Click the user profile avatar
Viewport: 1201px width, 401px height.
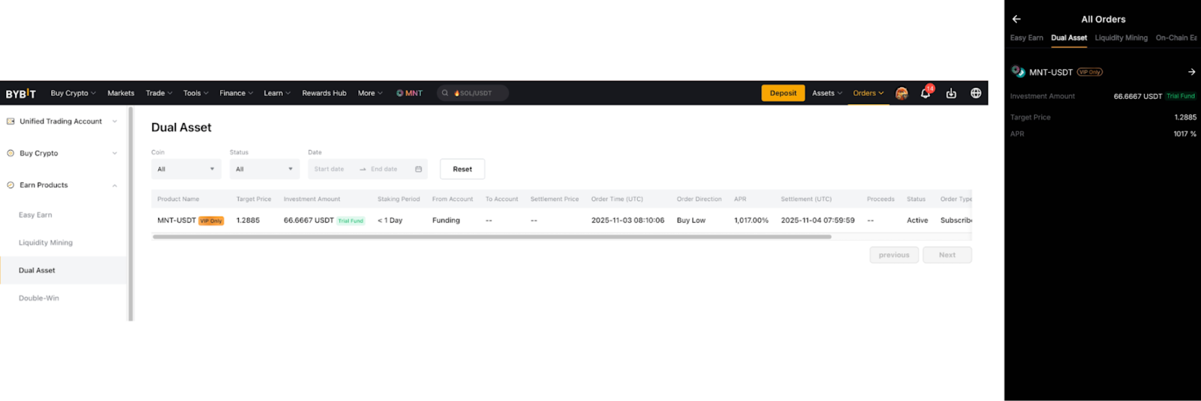pos(902,93)
